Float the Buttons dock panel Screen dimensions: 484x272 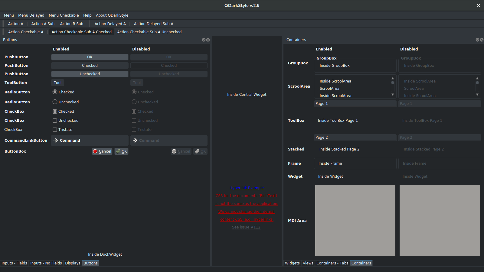(204, 40)
